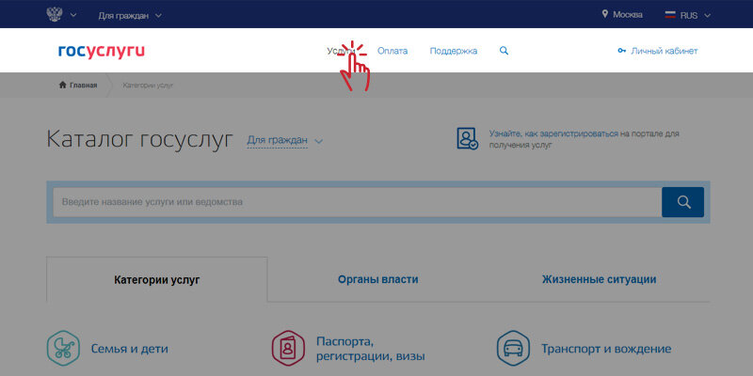Focus the «Введите название услуги» search field

[357, 202]
